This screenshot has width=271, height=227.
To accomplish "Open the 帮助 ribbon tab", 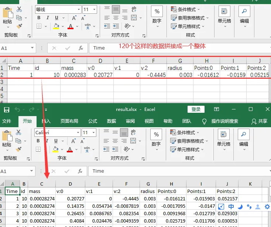I will 168,121.
